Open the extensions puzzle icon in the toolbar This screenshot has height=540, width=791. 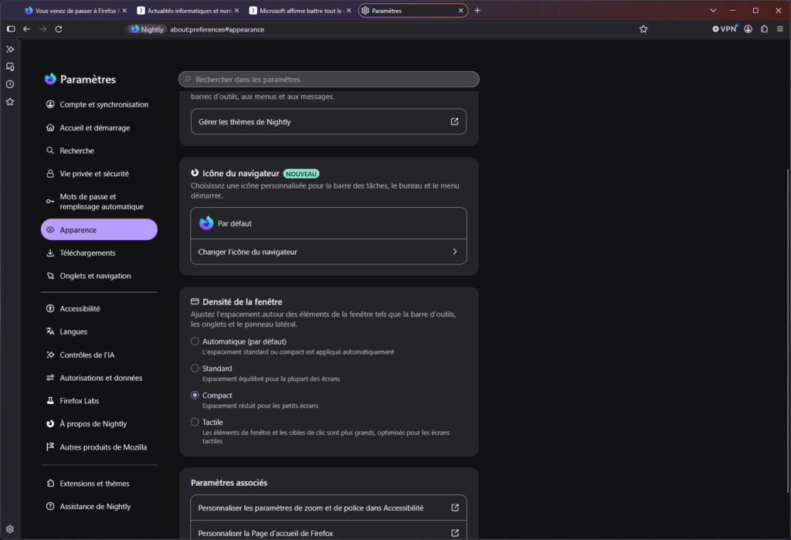pos(764,29)
